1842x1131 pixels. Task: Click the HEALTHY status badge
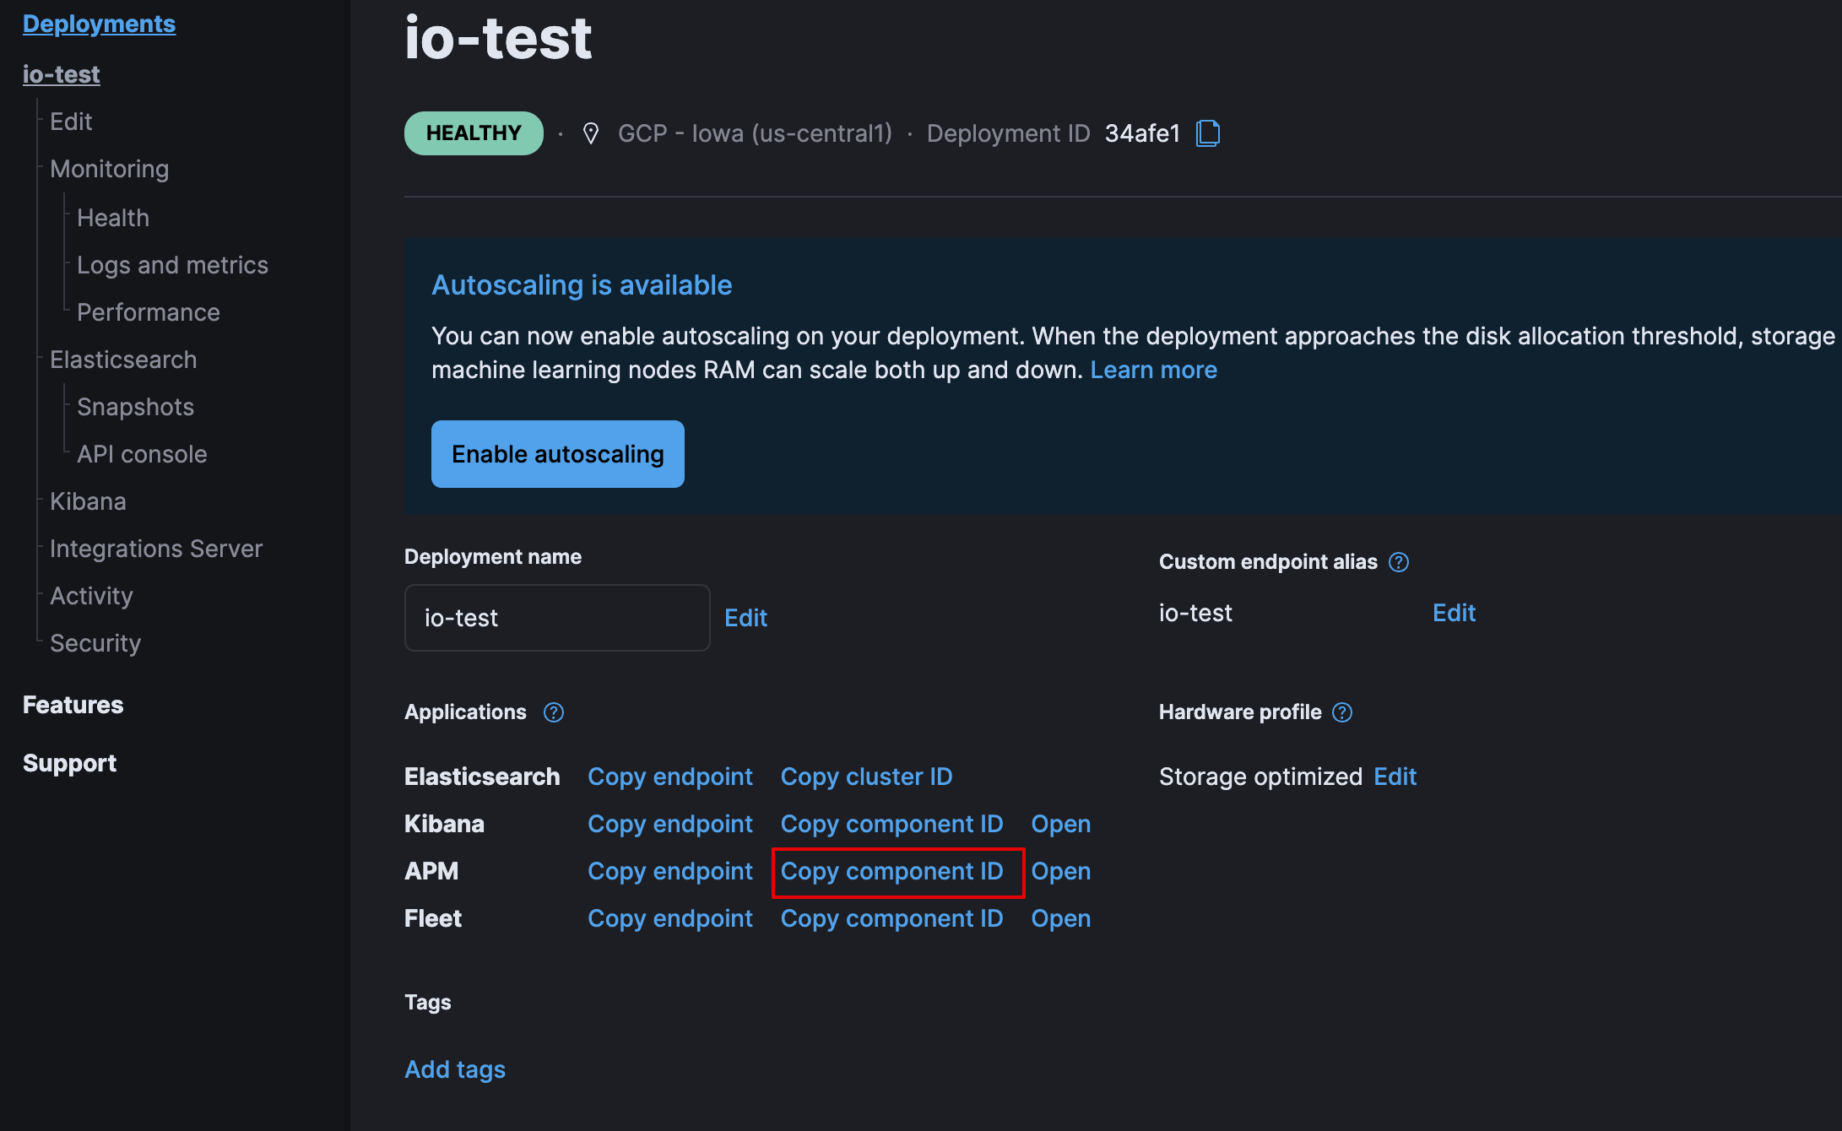(x=474, y=133)
